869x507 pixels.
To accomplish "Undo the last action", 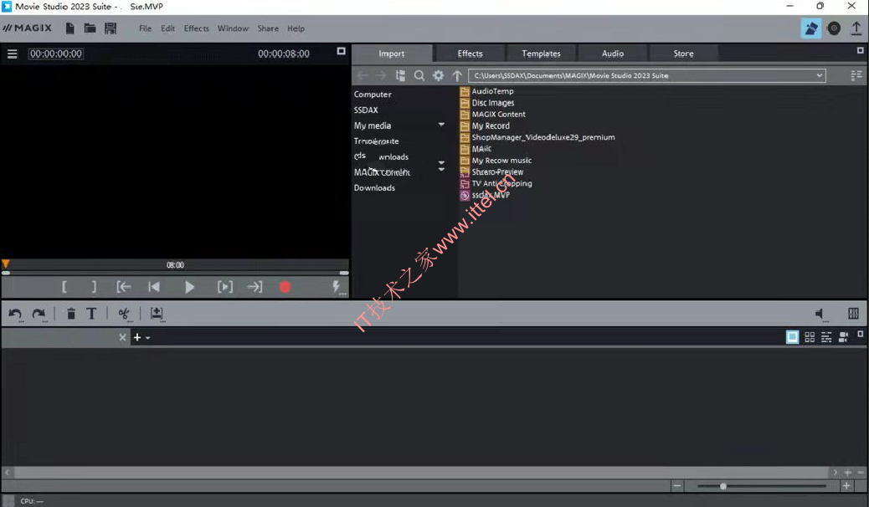I will [x=15, y=314].
